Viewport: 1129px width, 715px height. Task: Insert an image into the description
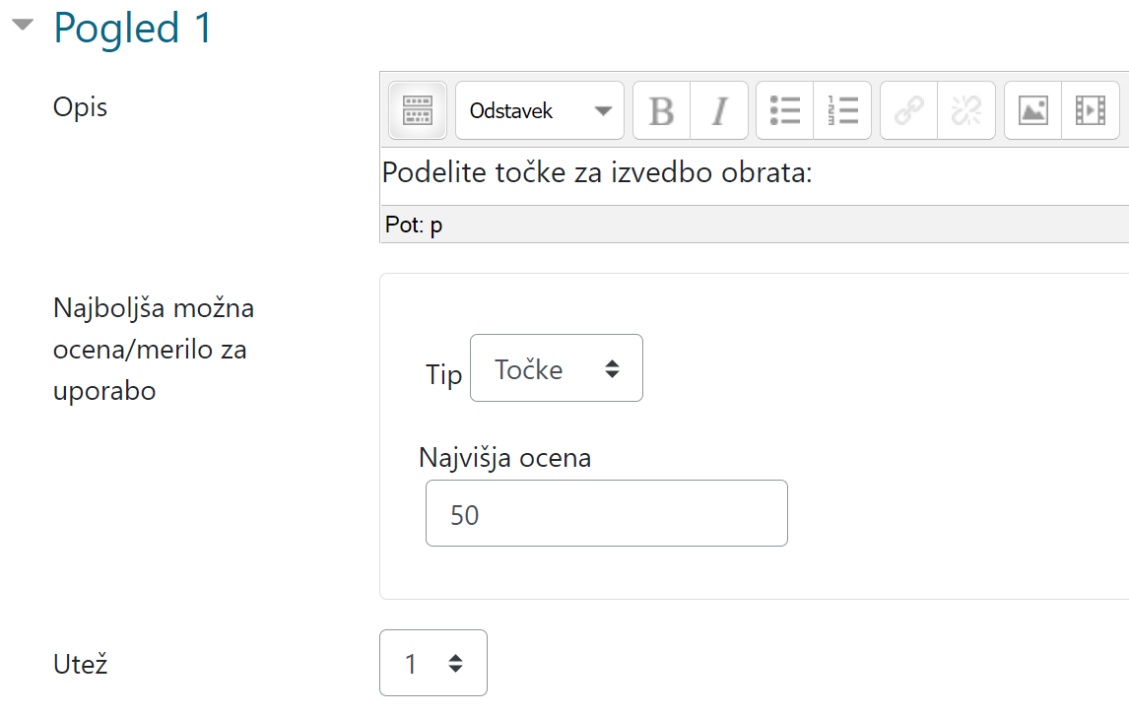coord(1033,110)
